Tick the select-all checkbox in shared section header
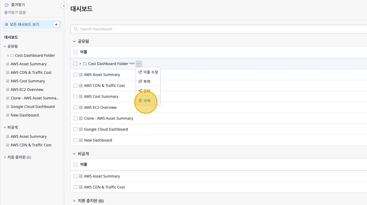This screenshot has height=205, width=367. click(x=75, y=52)
